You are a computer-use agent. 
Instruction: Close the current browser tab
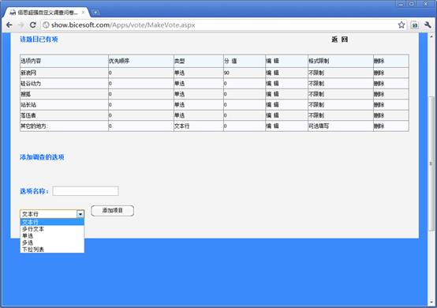click(83, 13)
